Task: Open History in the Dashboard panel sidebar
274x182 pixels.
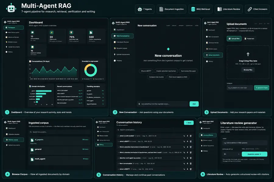Action: (x=13, y=52)
